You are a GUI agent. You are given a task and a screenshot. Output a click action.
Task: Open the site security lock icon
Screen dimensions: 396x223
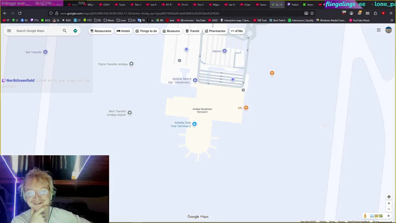click(57, 13)
